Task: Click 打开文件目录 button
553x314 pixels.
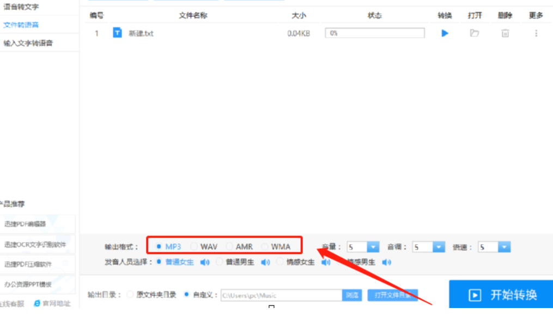Action: 392,295
